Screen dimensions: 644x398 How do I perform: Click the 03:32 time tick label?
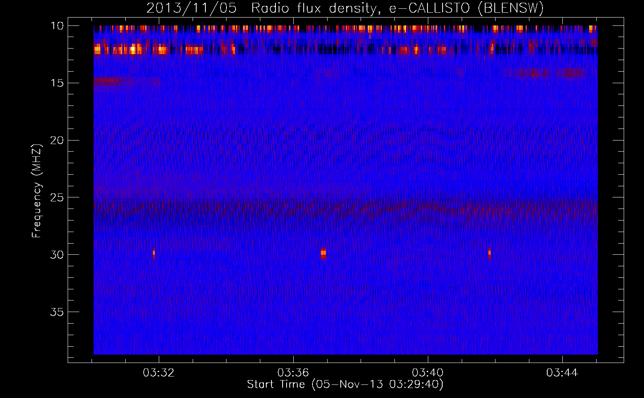pyautogui.click(x=159, y=373)
